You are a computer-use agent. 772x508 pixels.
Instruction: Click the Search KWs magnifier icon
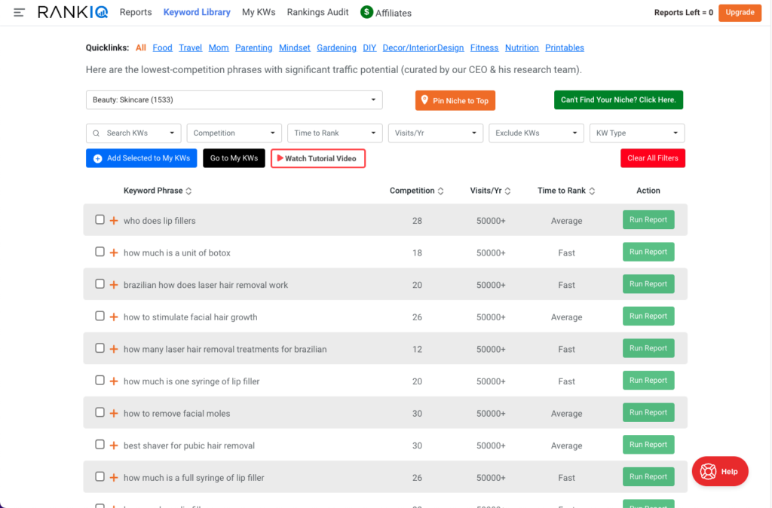click(x=96, y=133)
